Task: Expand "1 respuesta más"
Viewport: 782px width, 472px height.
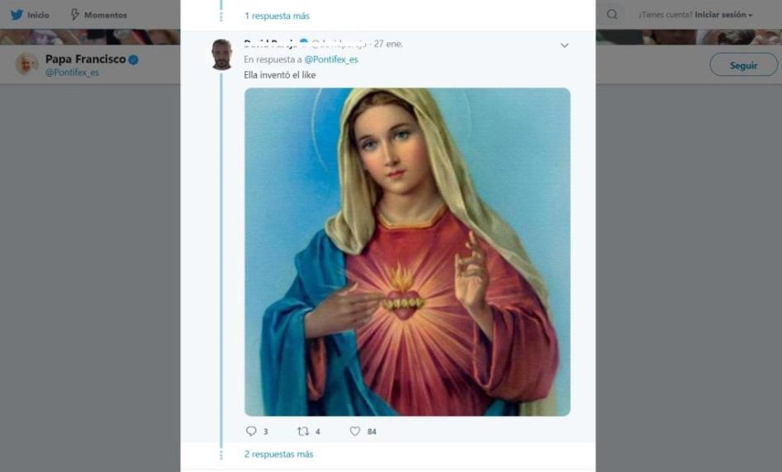Action: [x=277, y=16]
